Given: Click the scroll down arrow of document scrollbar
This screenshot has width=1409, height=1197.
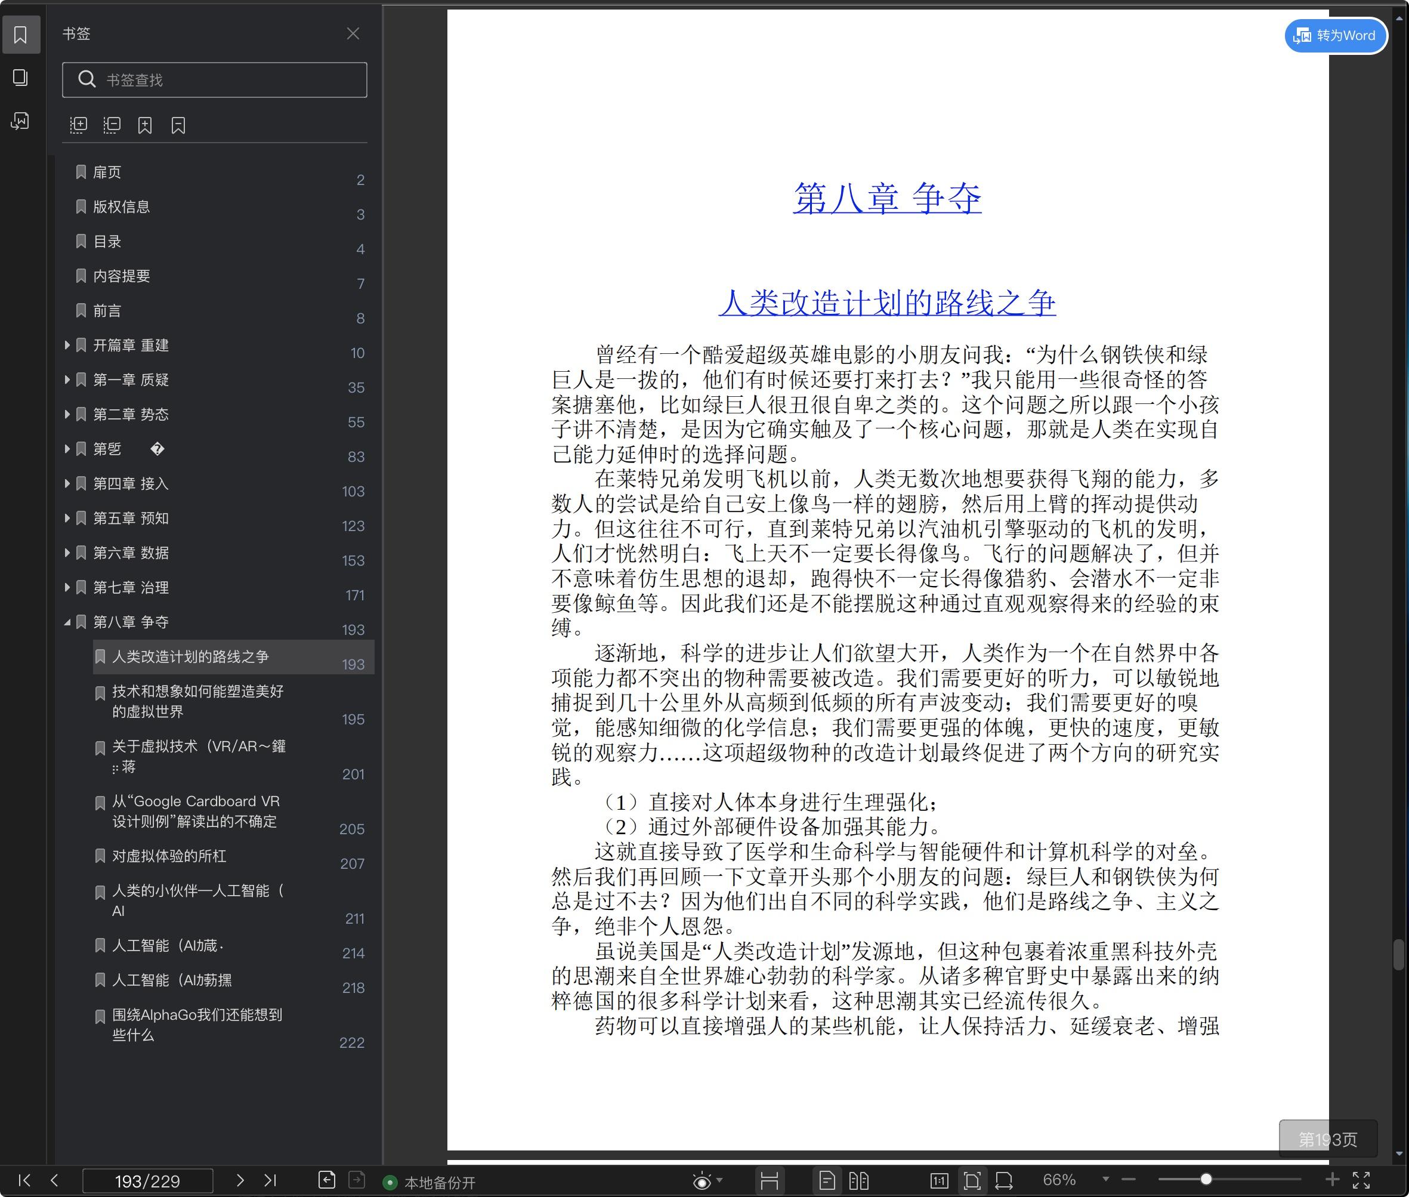Looking at the screenshot, I should 1399,1153.
